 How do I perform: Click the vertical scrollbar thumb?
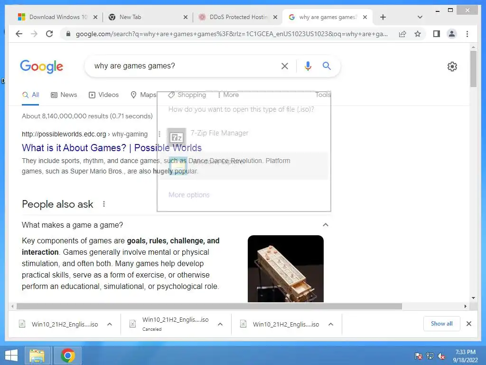[x=473, y=69]
